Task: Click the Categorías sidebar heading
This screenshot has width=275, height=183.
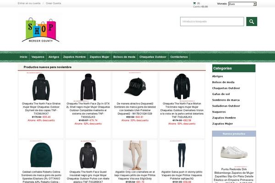Action: click(234, 68)
